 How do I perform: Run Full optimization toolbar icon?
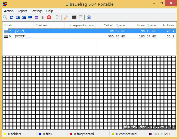pyautogui.click(x=30, y=17)
